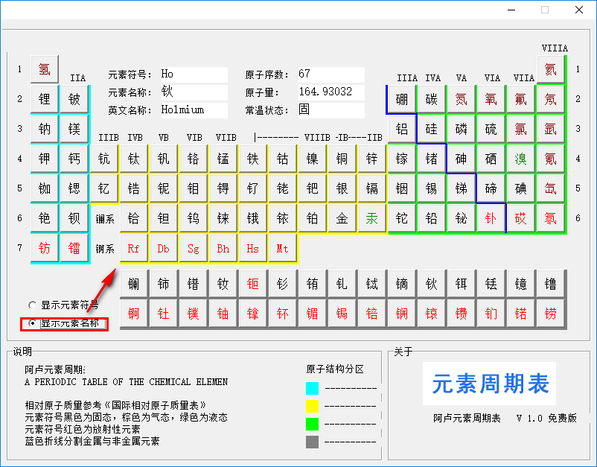Click the yellow legend color swatch
Viewport: 597px width, 467px height.
tap(313, 406)
